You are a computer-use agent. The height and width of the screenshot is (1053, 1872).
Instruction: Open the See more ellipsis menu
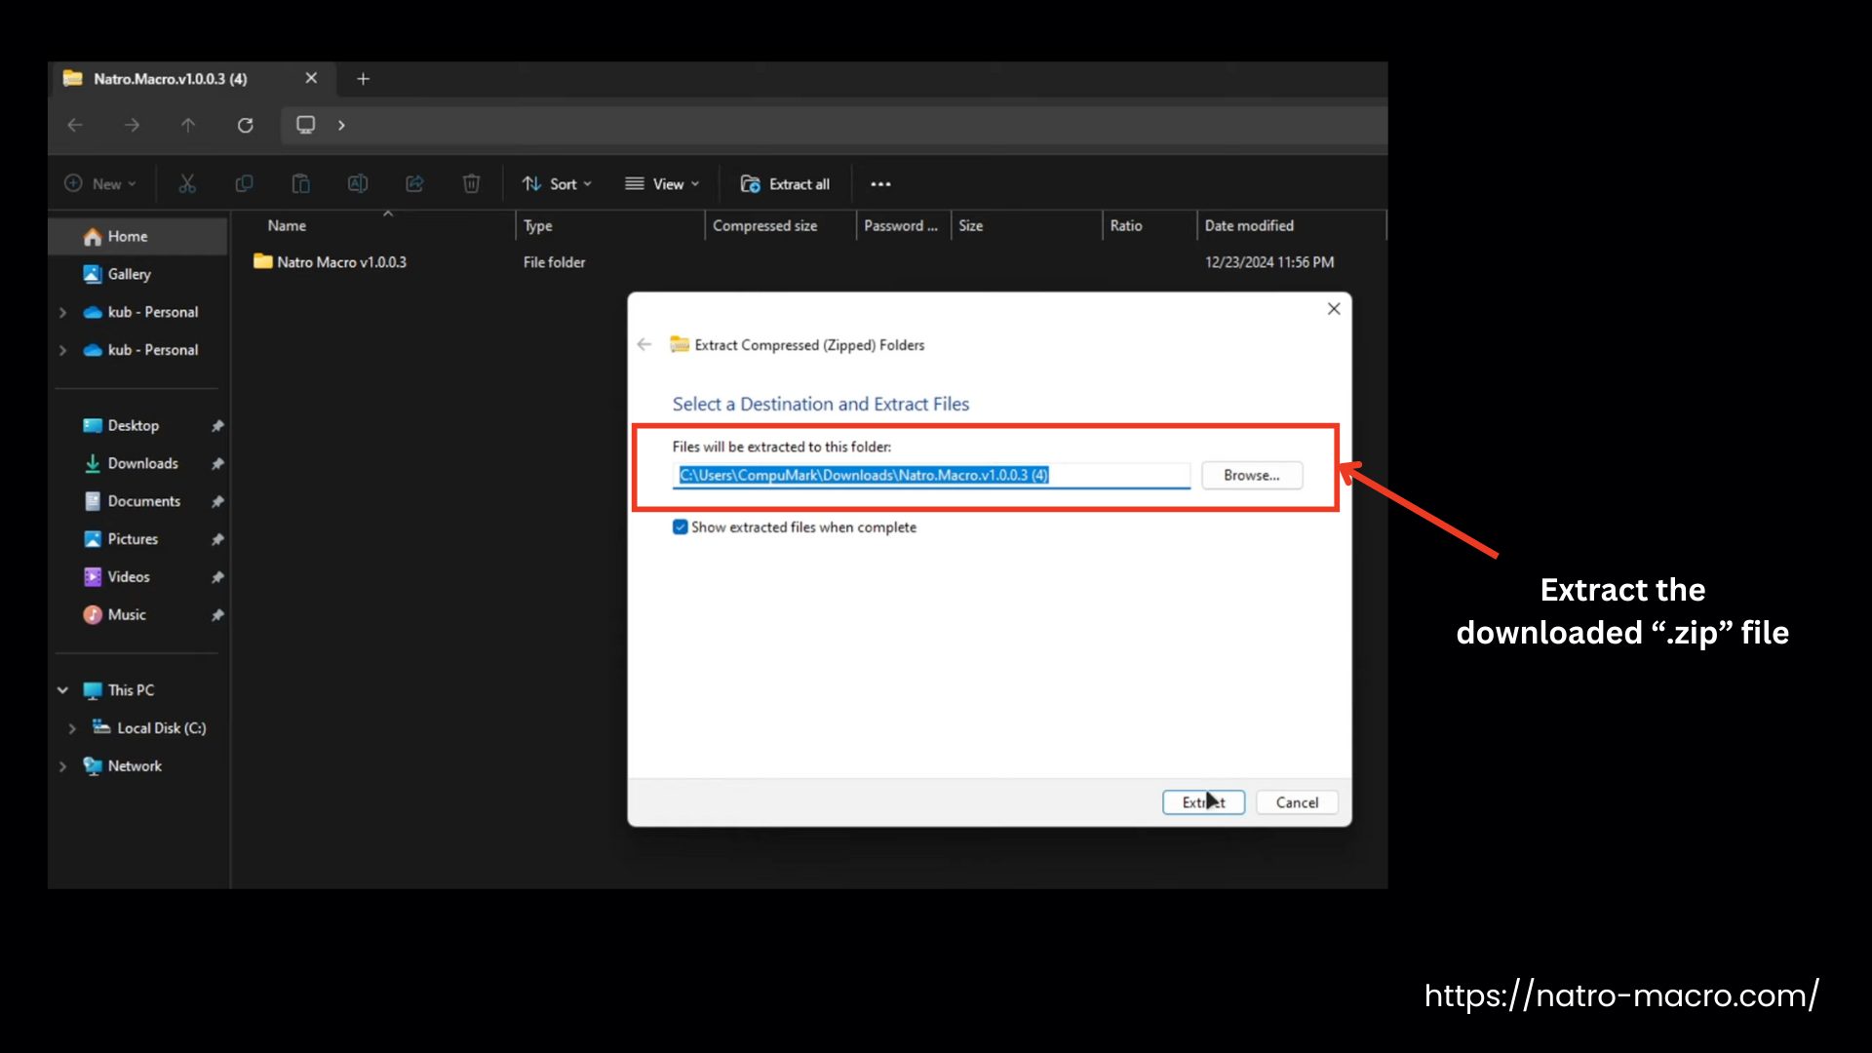point(880,183)
